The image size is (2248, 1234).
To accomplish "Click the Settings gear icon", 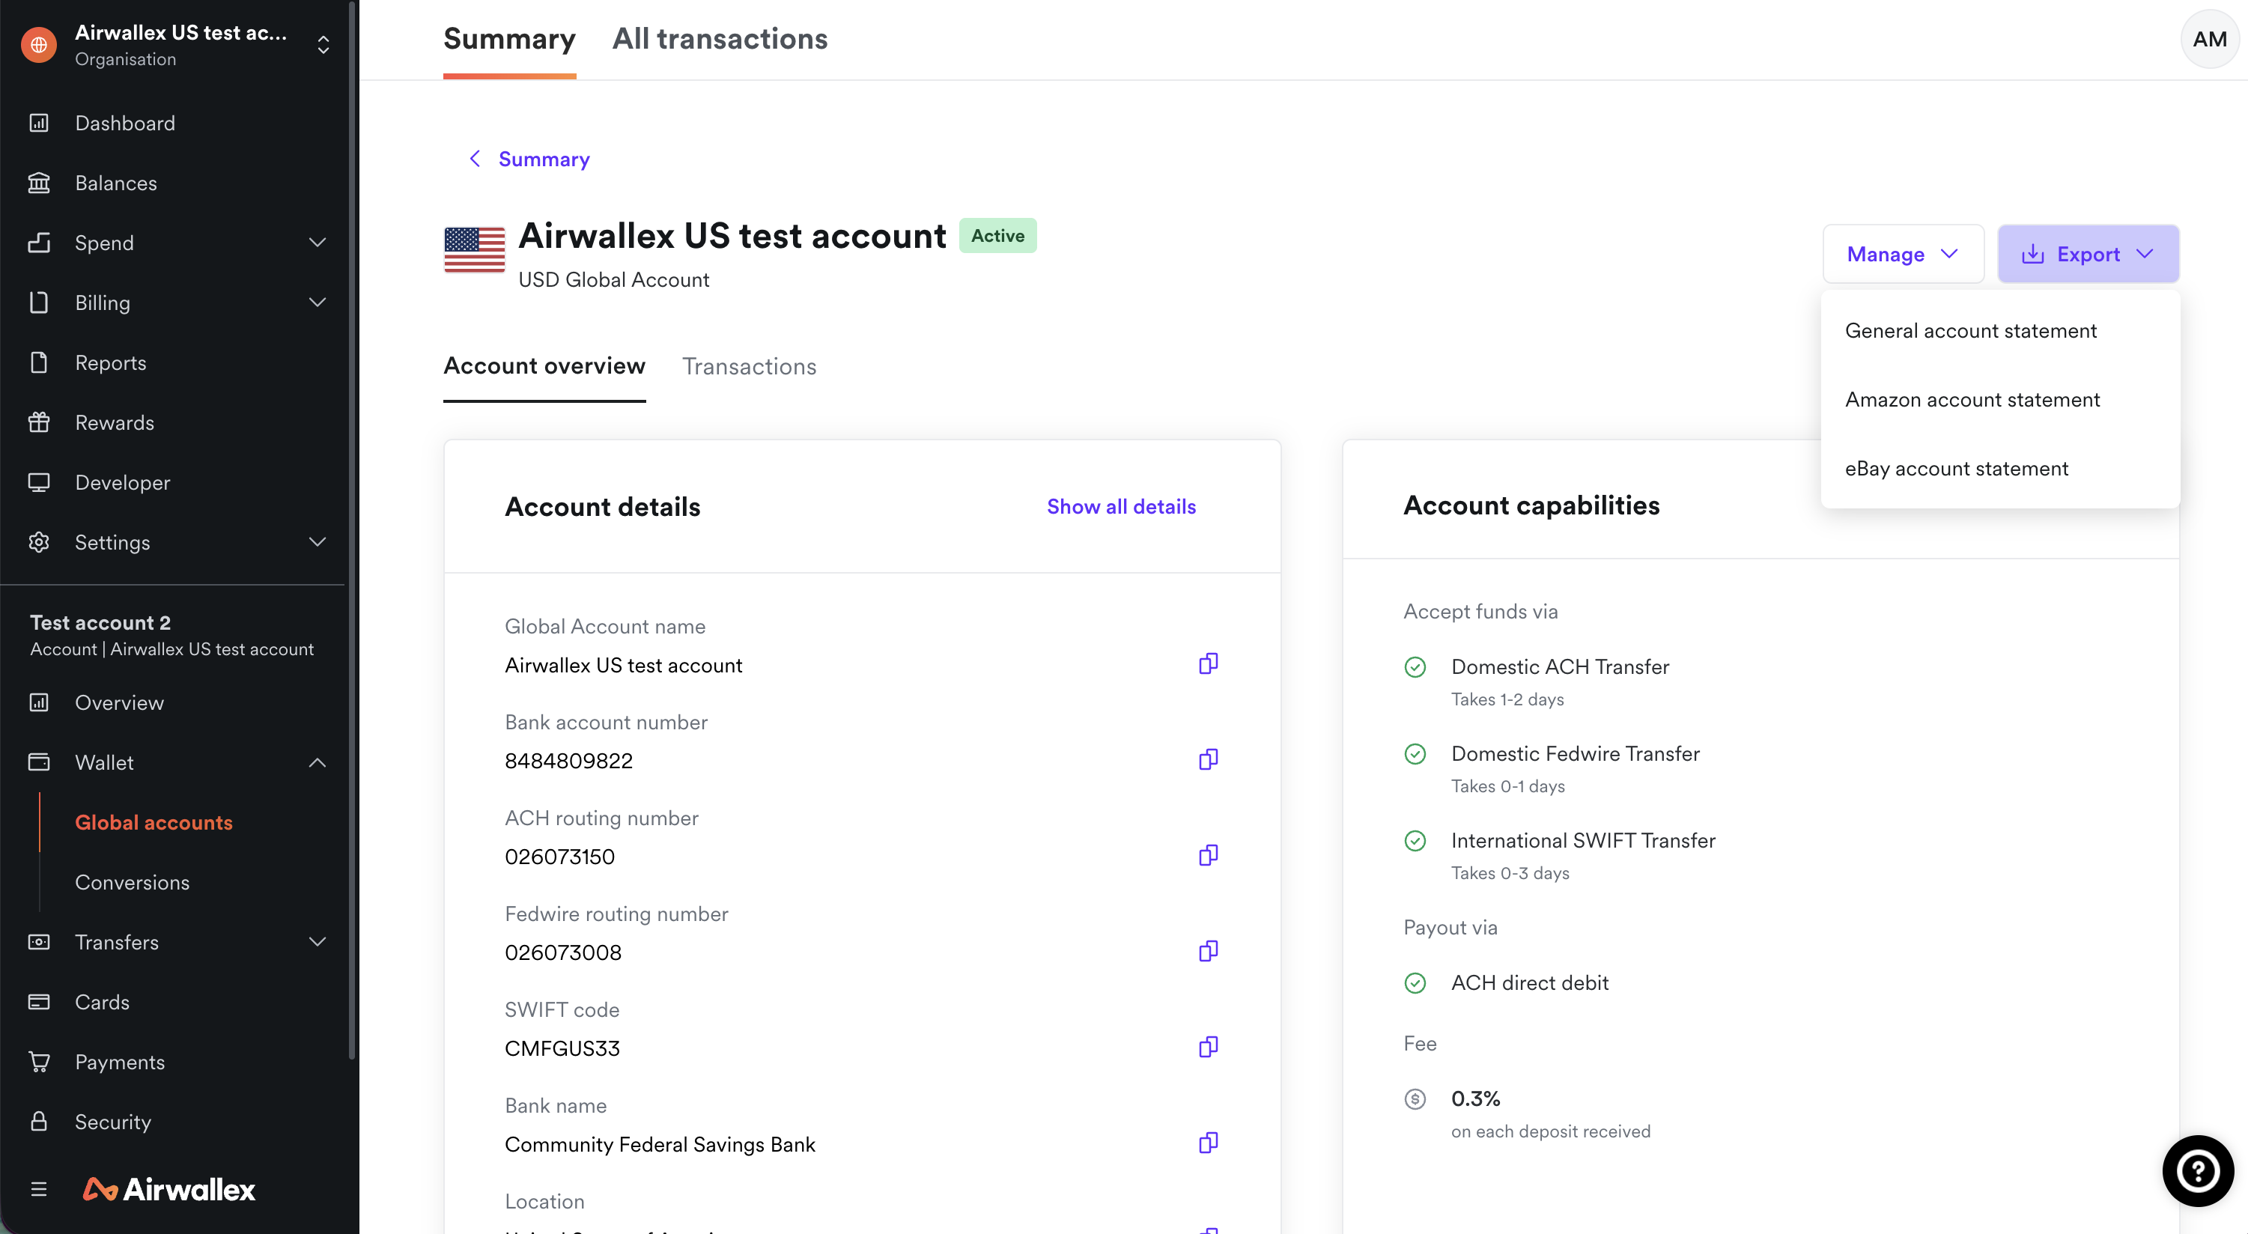I will [38, 543].
